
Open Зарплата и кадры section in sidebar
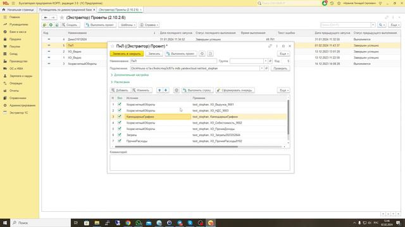[x=21, y=76]
